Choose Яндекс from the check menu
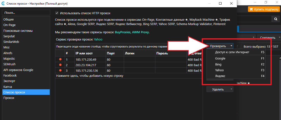The width and height of the screenshot is (281, 120). (x=220, y=76)
